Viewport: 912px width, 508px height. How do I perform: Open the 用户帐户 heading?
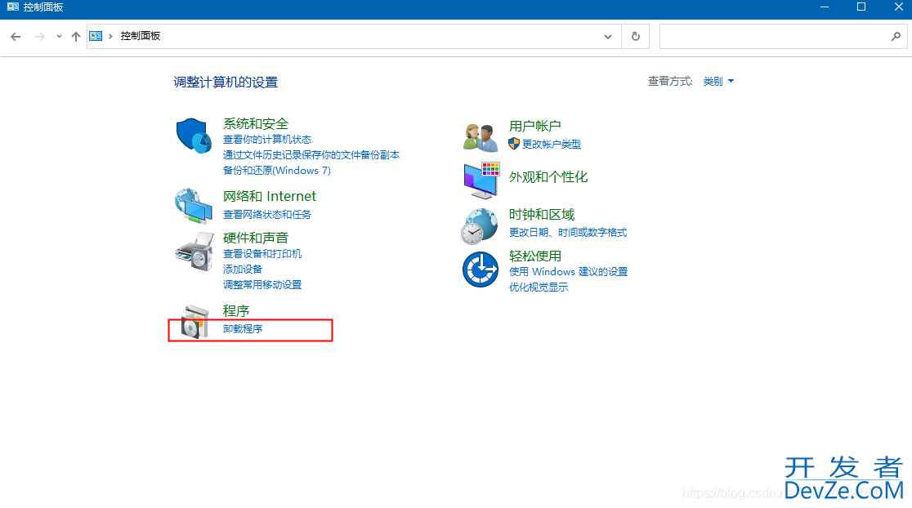(x=535, y=126)
